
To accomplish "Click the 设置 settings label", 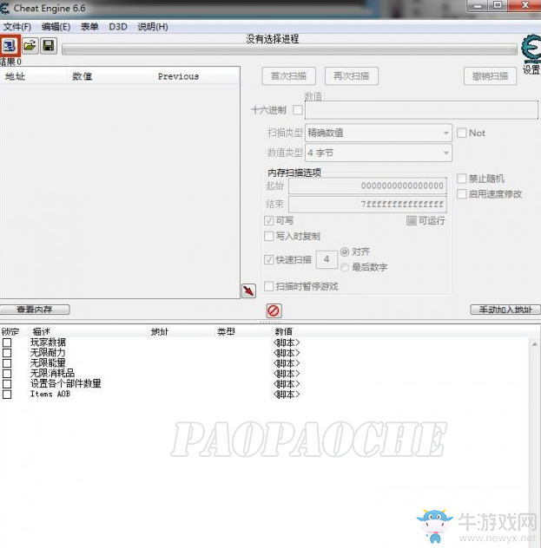I will coord(531,69).
